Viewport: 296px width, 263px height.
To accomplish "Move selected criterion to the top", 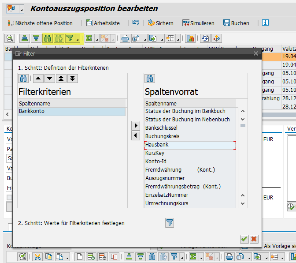I will [61, 79].
